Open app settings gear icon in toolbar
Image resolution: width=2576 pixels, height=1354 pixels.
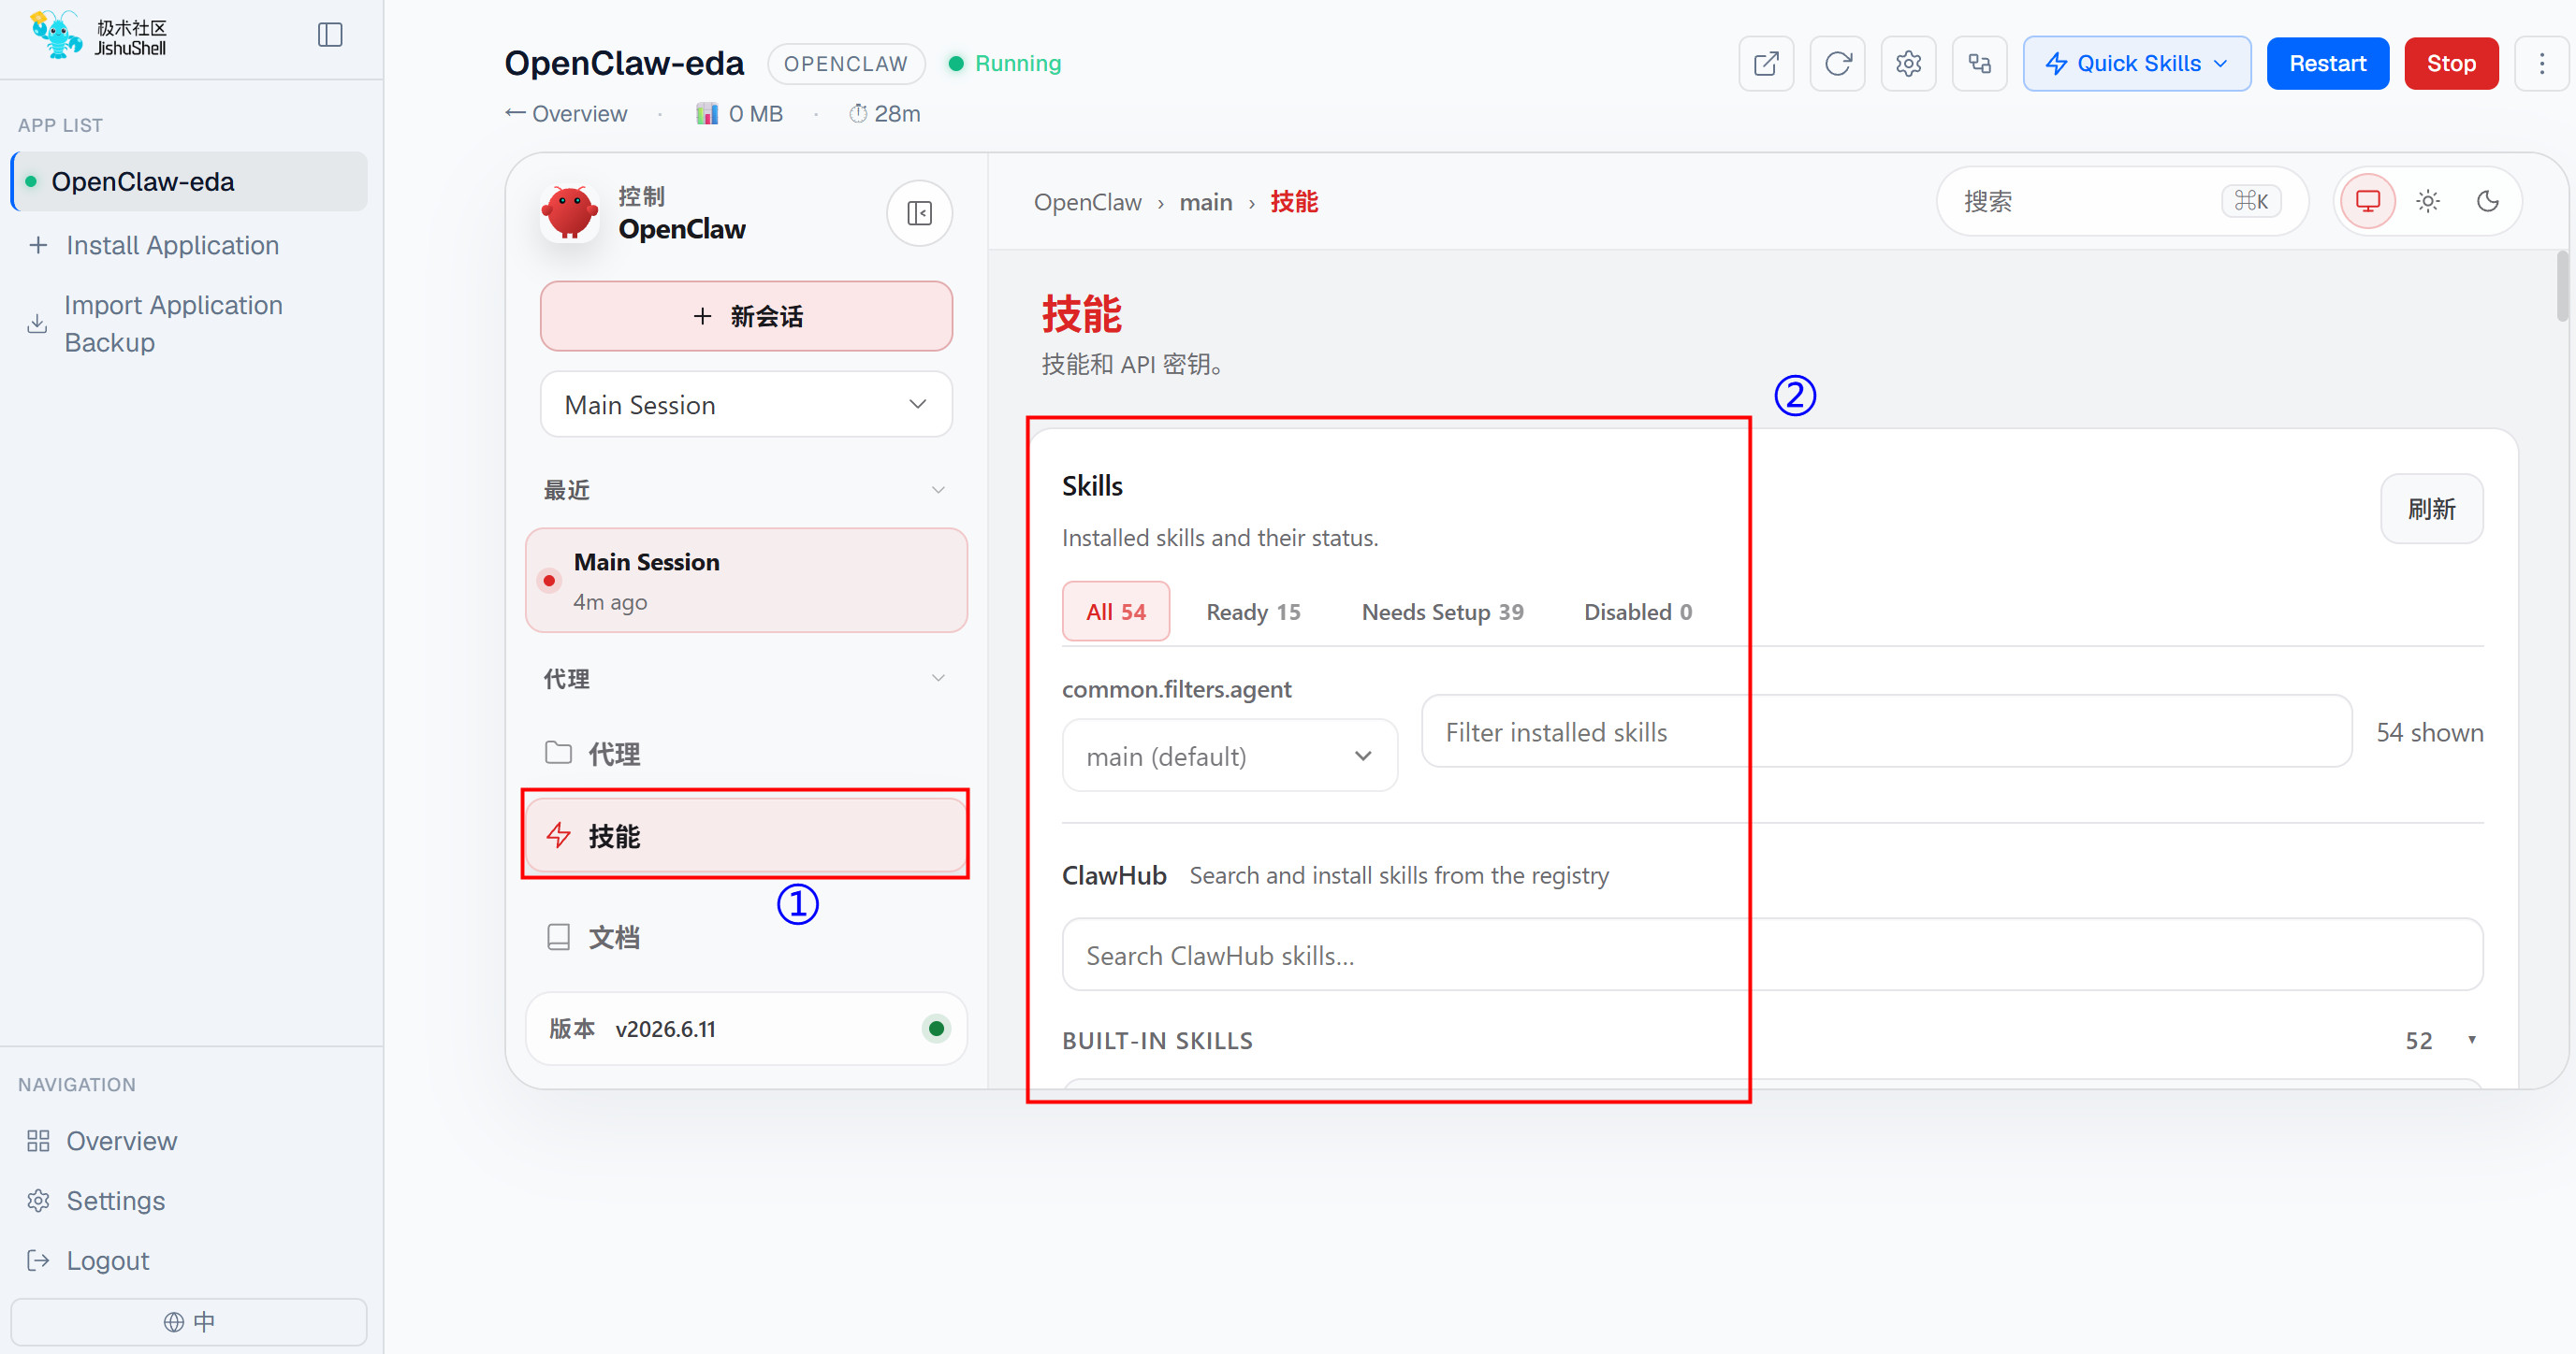point(1908,63)
